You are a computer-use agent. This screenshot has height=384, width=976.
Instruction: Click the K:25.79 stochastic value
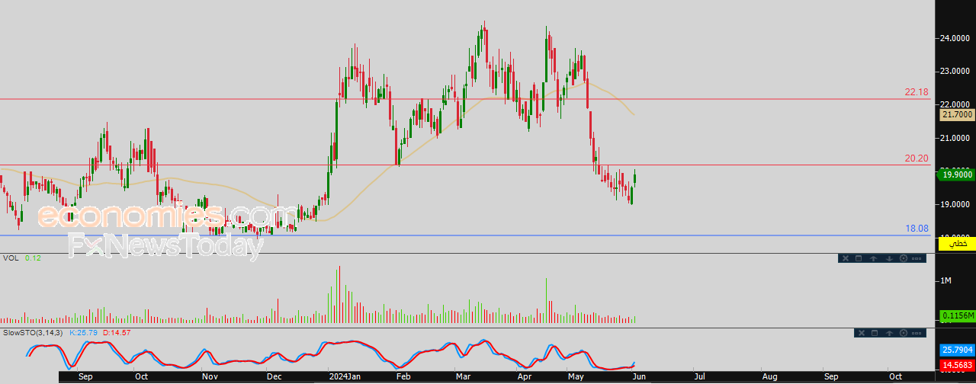pyautogui.click(x=82, y=333)
